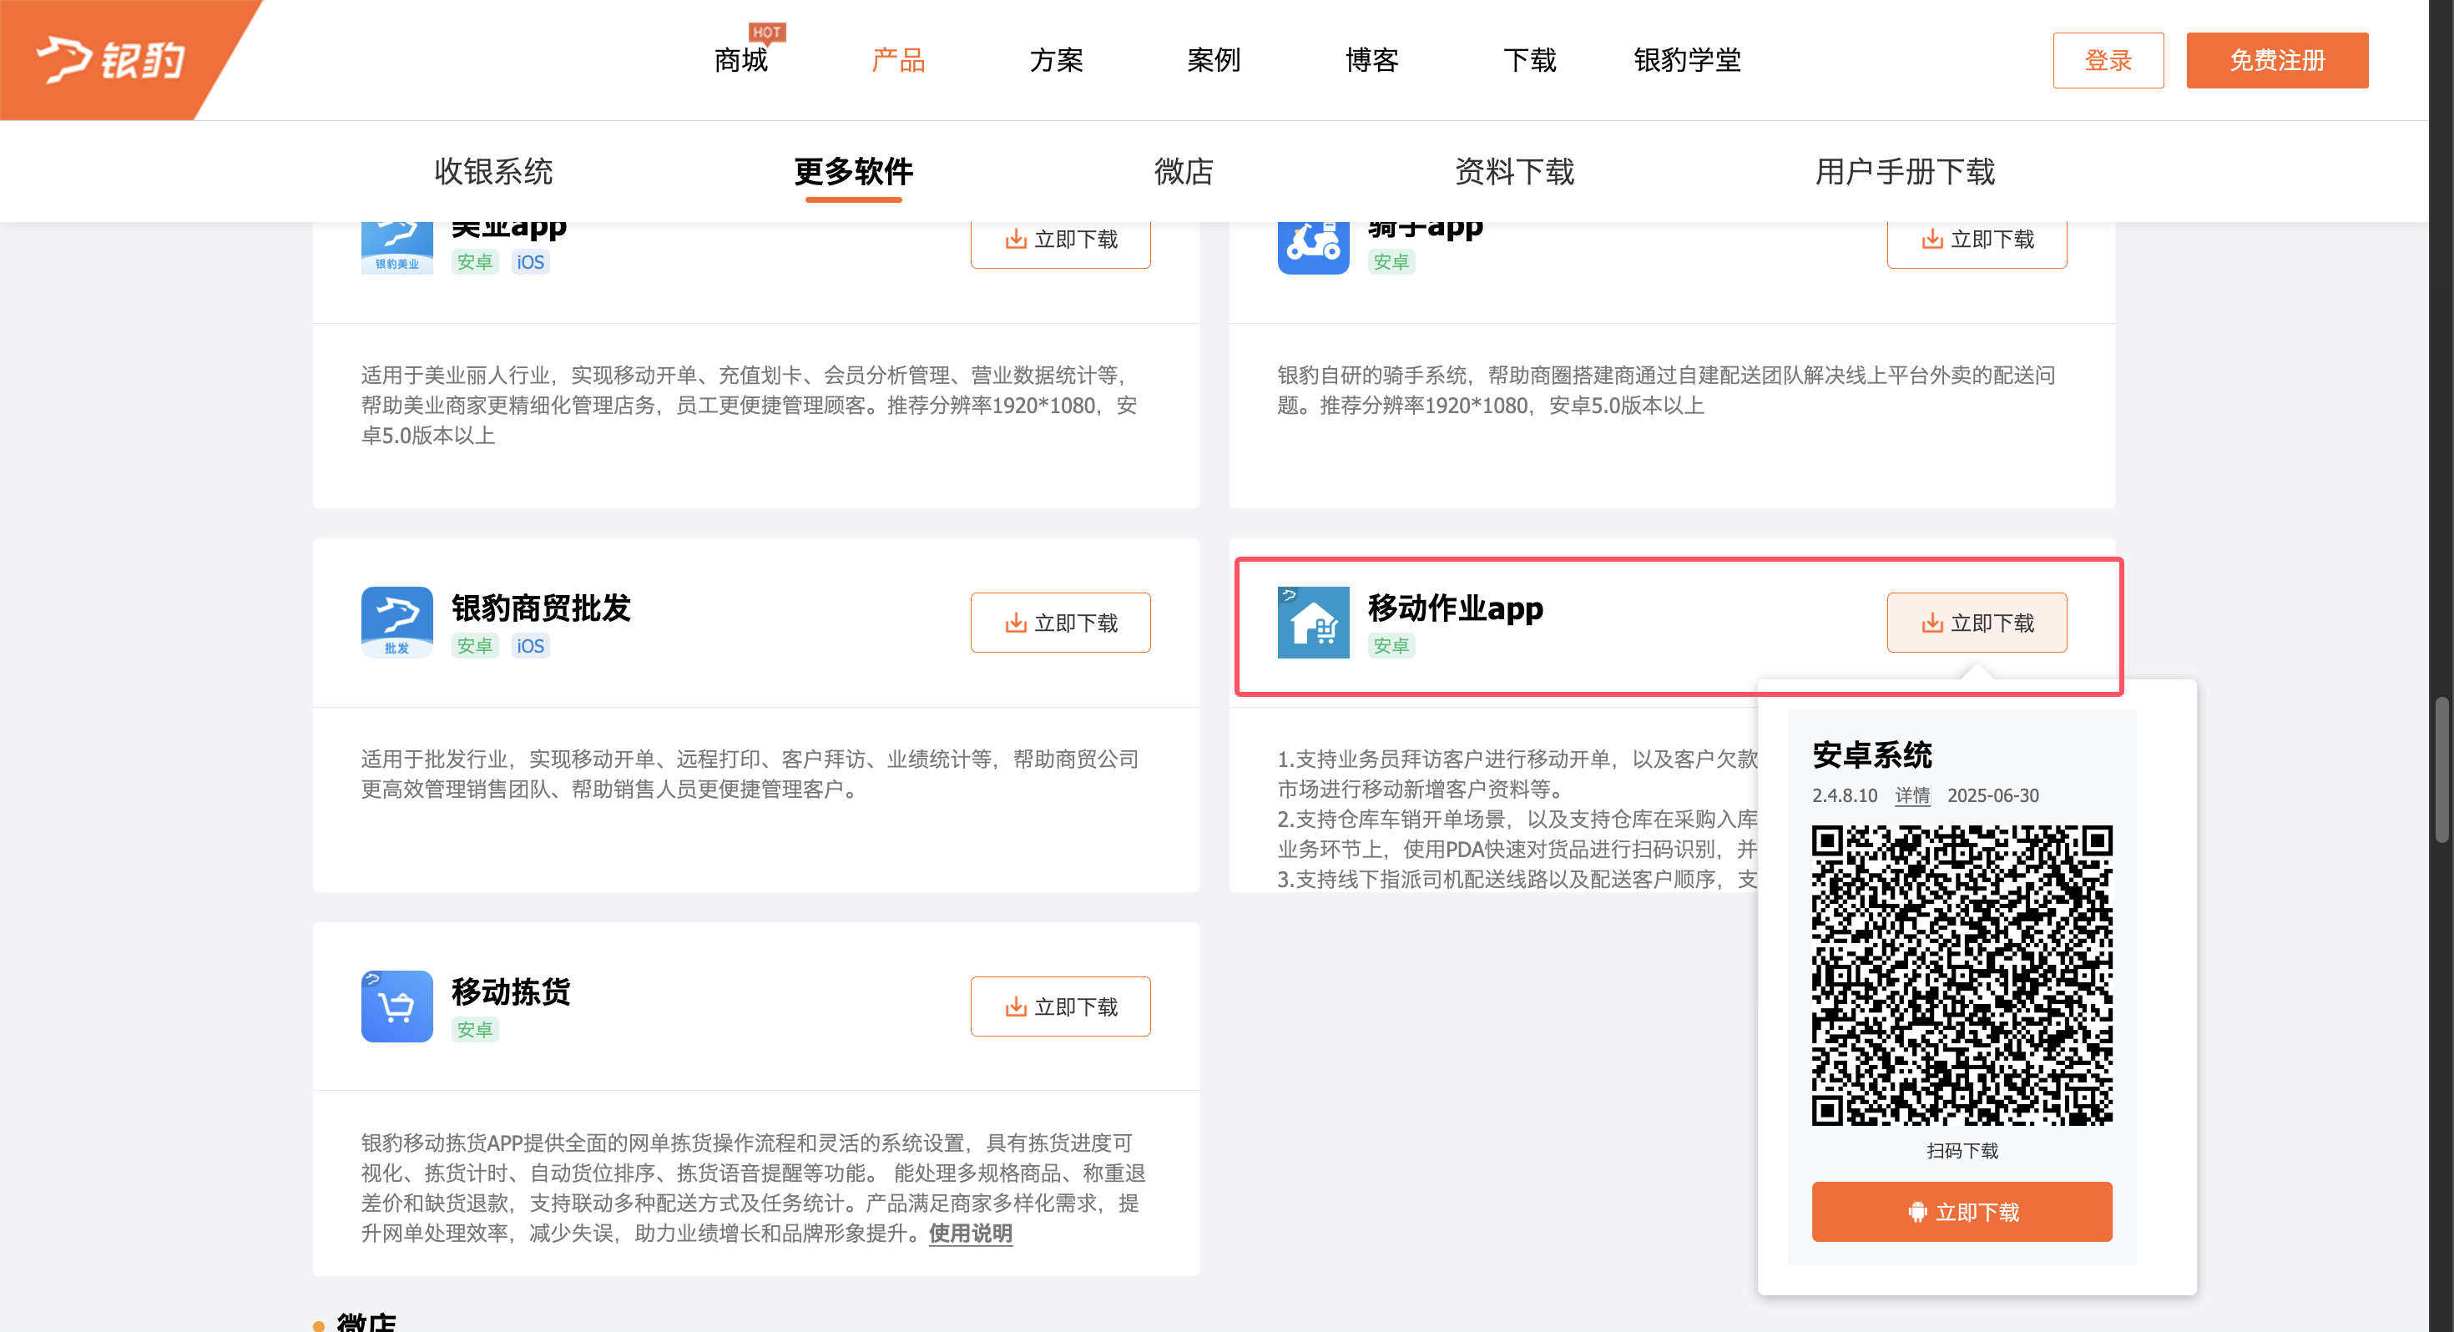This screenshot has height=1332, width=2454.
Task: Click the 移动作业app title
Action: (x=1456, y=608)
